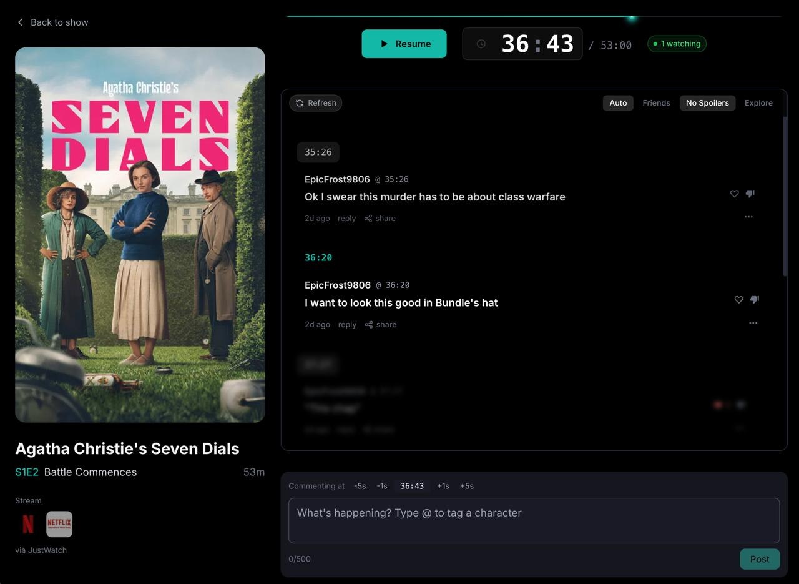Click the red N Netflix logo
This screenshot has height=584, width=799.
click(x=27, y=523)
